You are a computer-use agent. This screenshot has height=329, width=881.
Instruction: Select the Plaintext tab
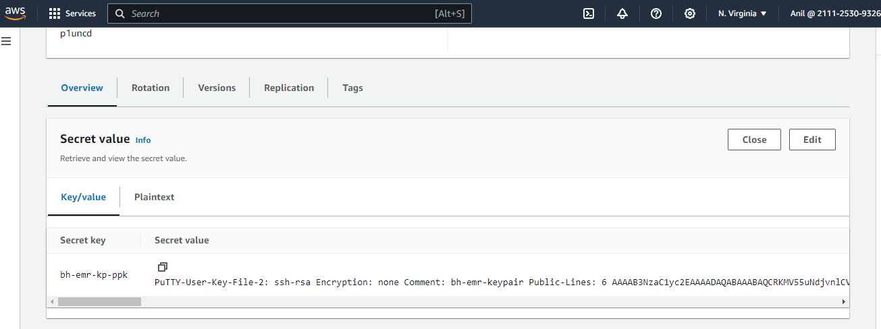155,197
